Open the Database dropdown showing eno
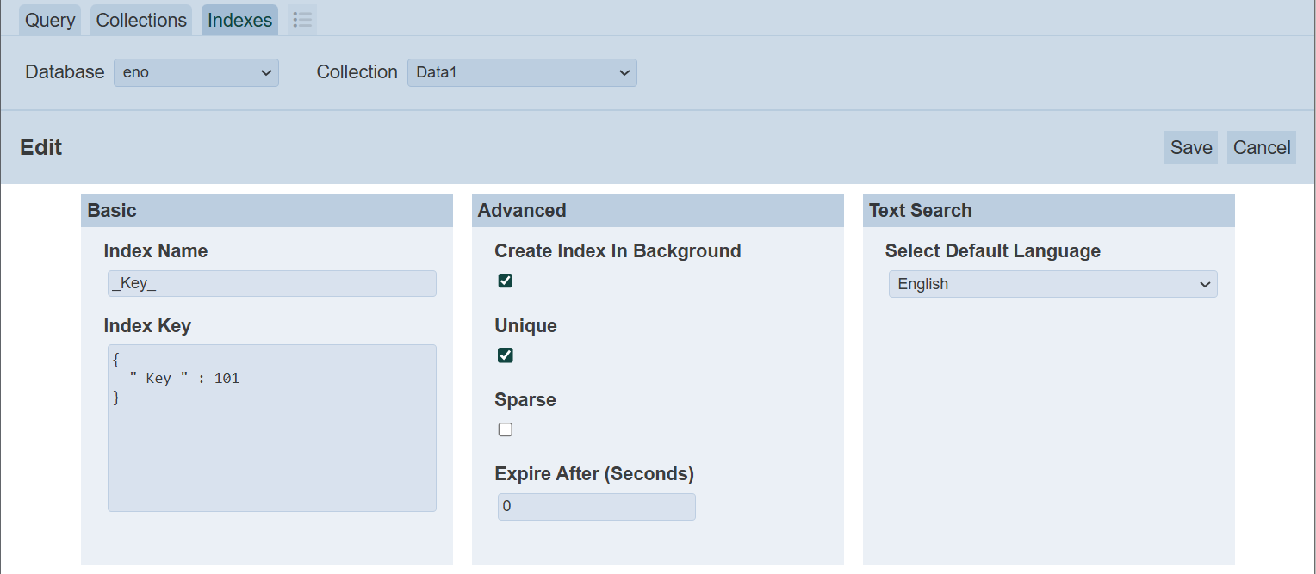 coord(196,72)
